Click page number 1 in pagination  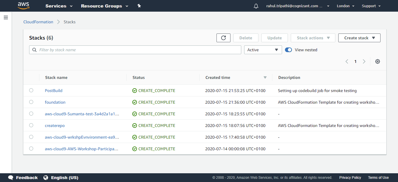point(355,61)
